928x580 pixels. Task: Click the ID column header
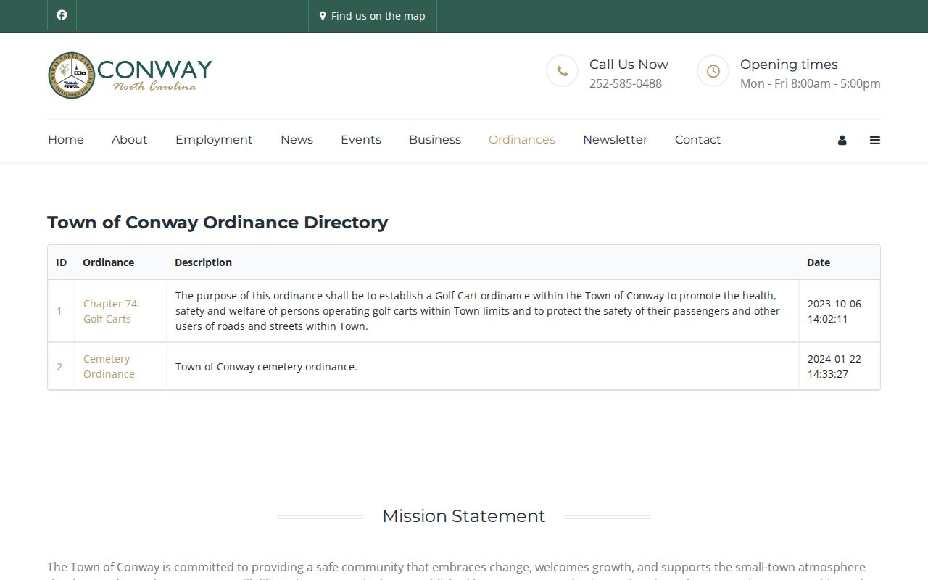62,262
